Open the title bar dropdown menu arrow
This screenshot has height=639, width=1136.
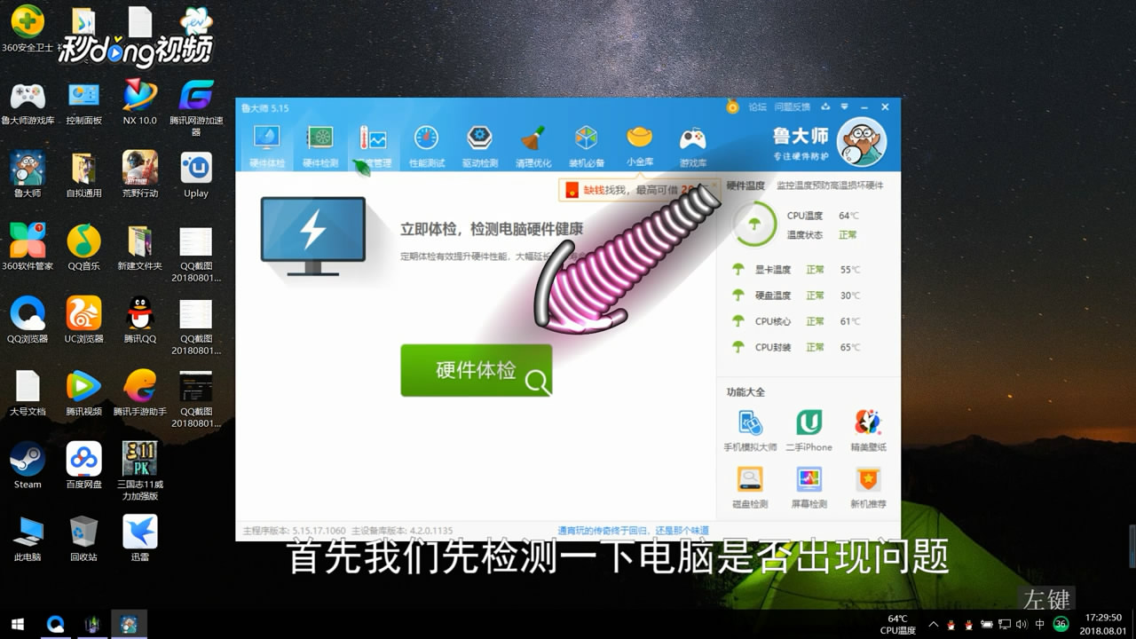[x=844, y=106]
